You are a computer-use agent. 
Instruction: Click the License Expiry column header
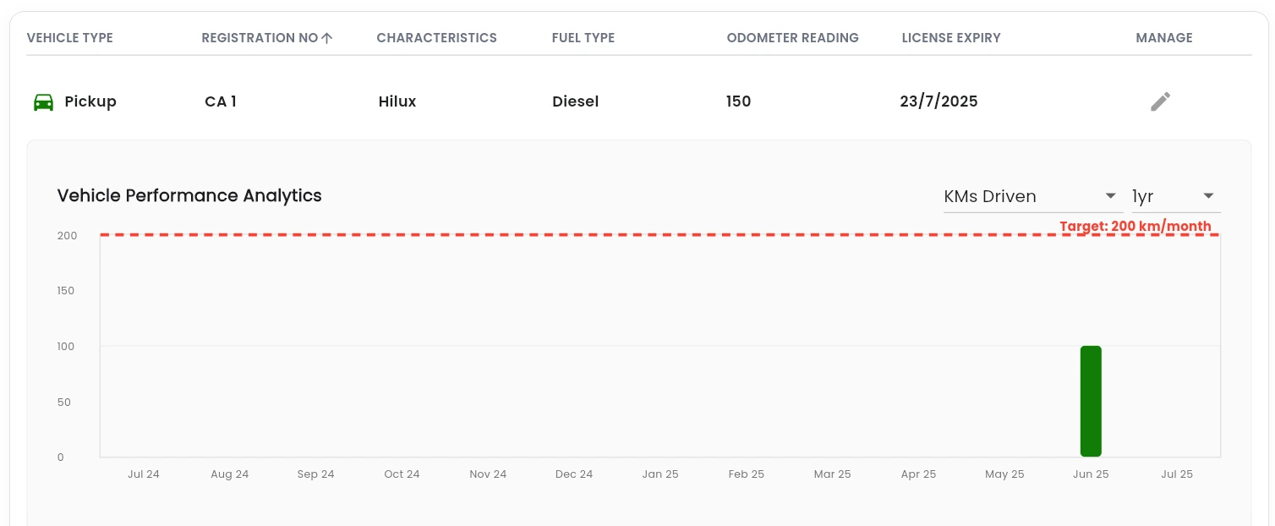[x=951, y=38]
